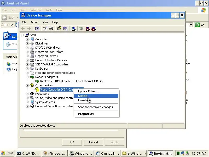
Task: Click the Cancel button in the dialog behind
Action: [x=93, y=142]
